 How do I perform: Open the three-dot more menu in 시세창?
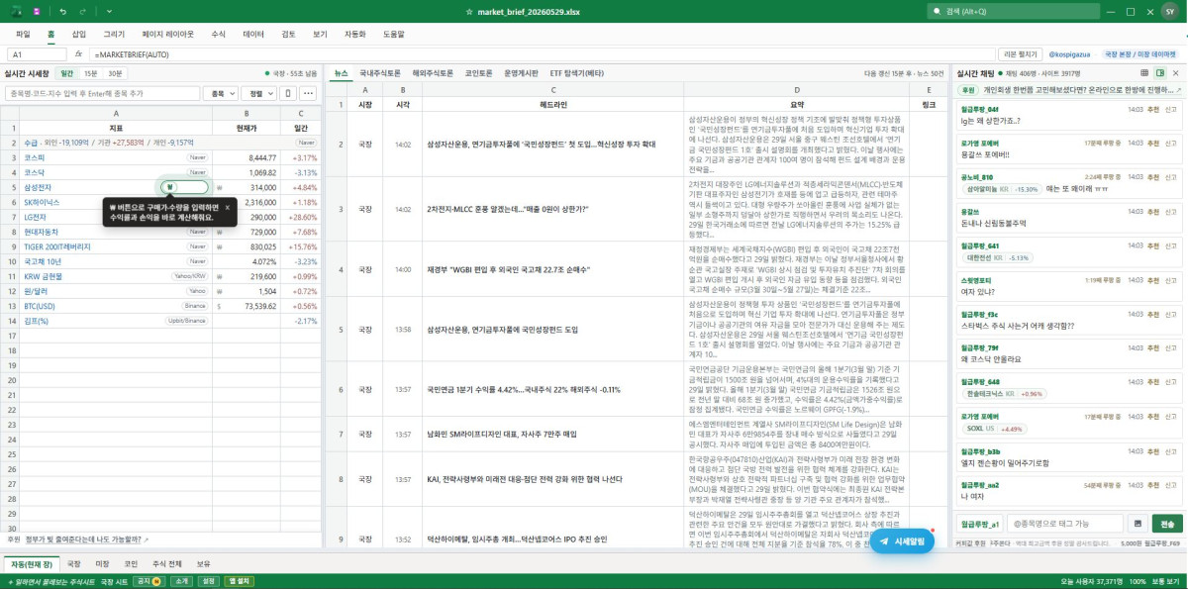[308, 93]
